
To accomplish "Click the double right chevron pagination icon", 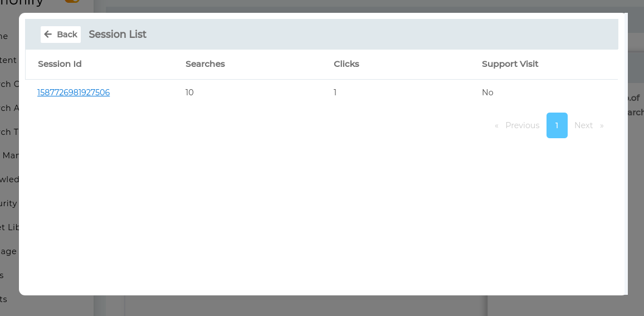I will click(602, 125).
